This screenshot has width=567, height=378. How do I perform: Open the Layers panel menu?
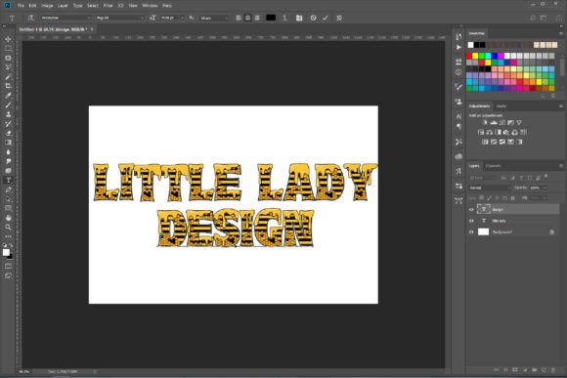click(561, 166)
